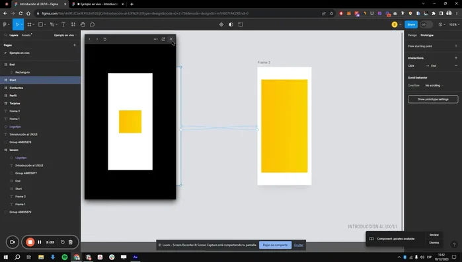Add a new interaction
Screen dimensions: 462x262
456,58
